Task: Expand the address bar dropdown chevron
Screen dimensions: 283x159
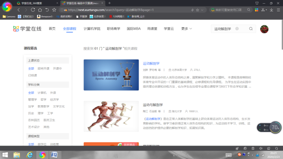Action: click(x=202, y=10)
